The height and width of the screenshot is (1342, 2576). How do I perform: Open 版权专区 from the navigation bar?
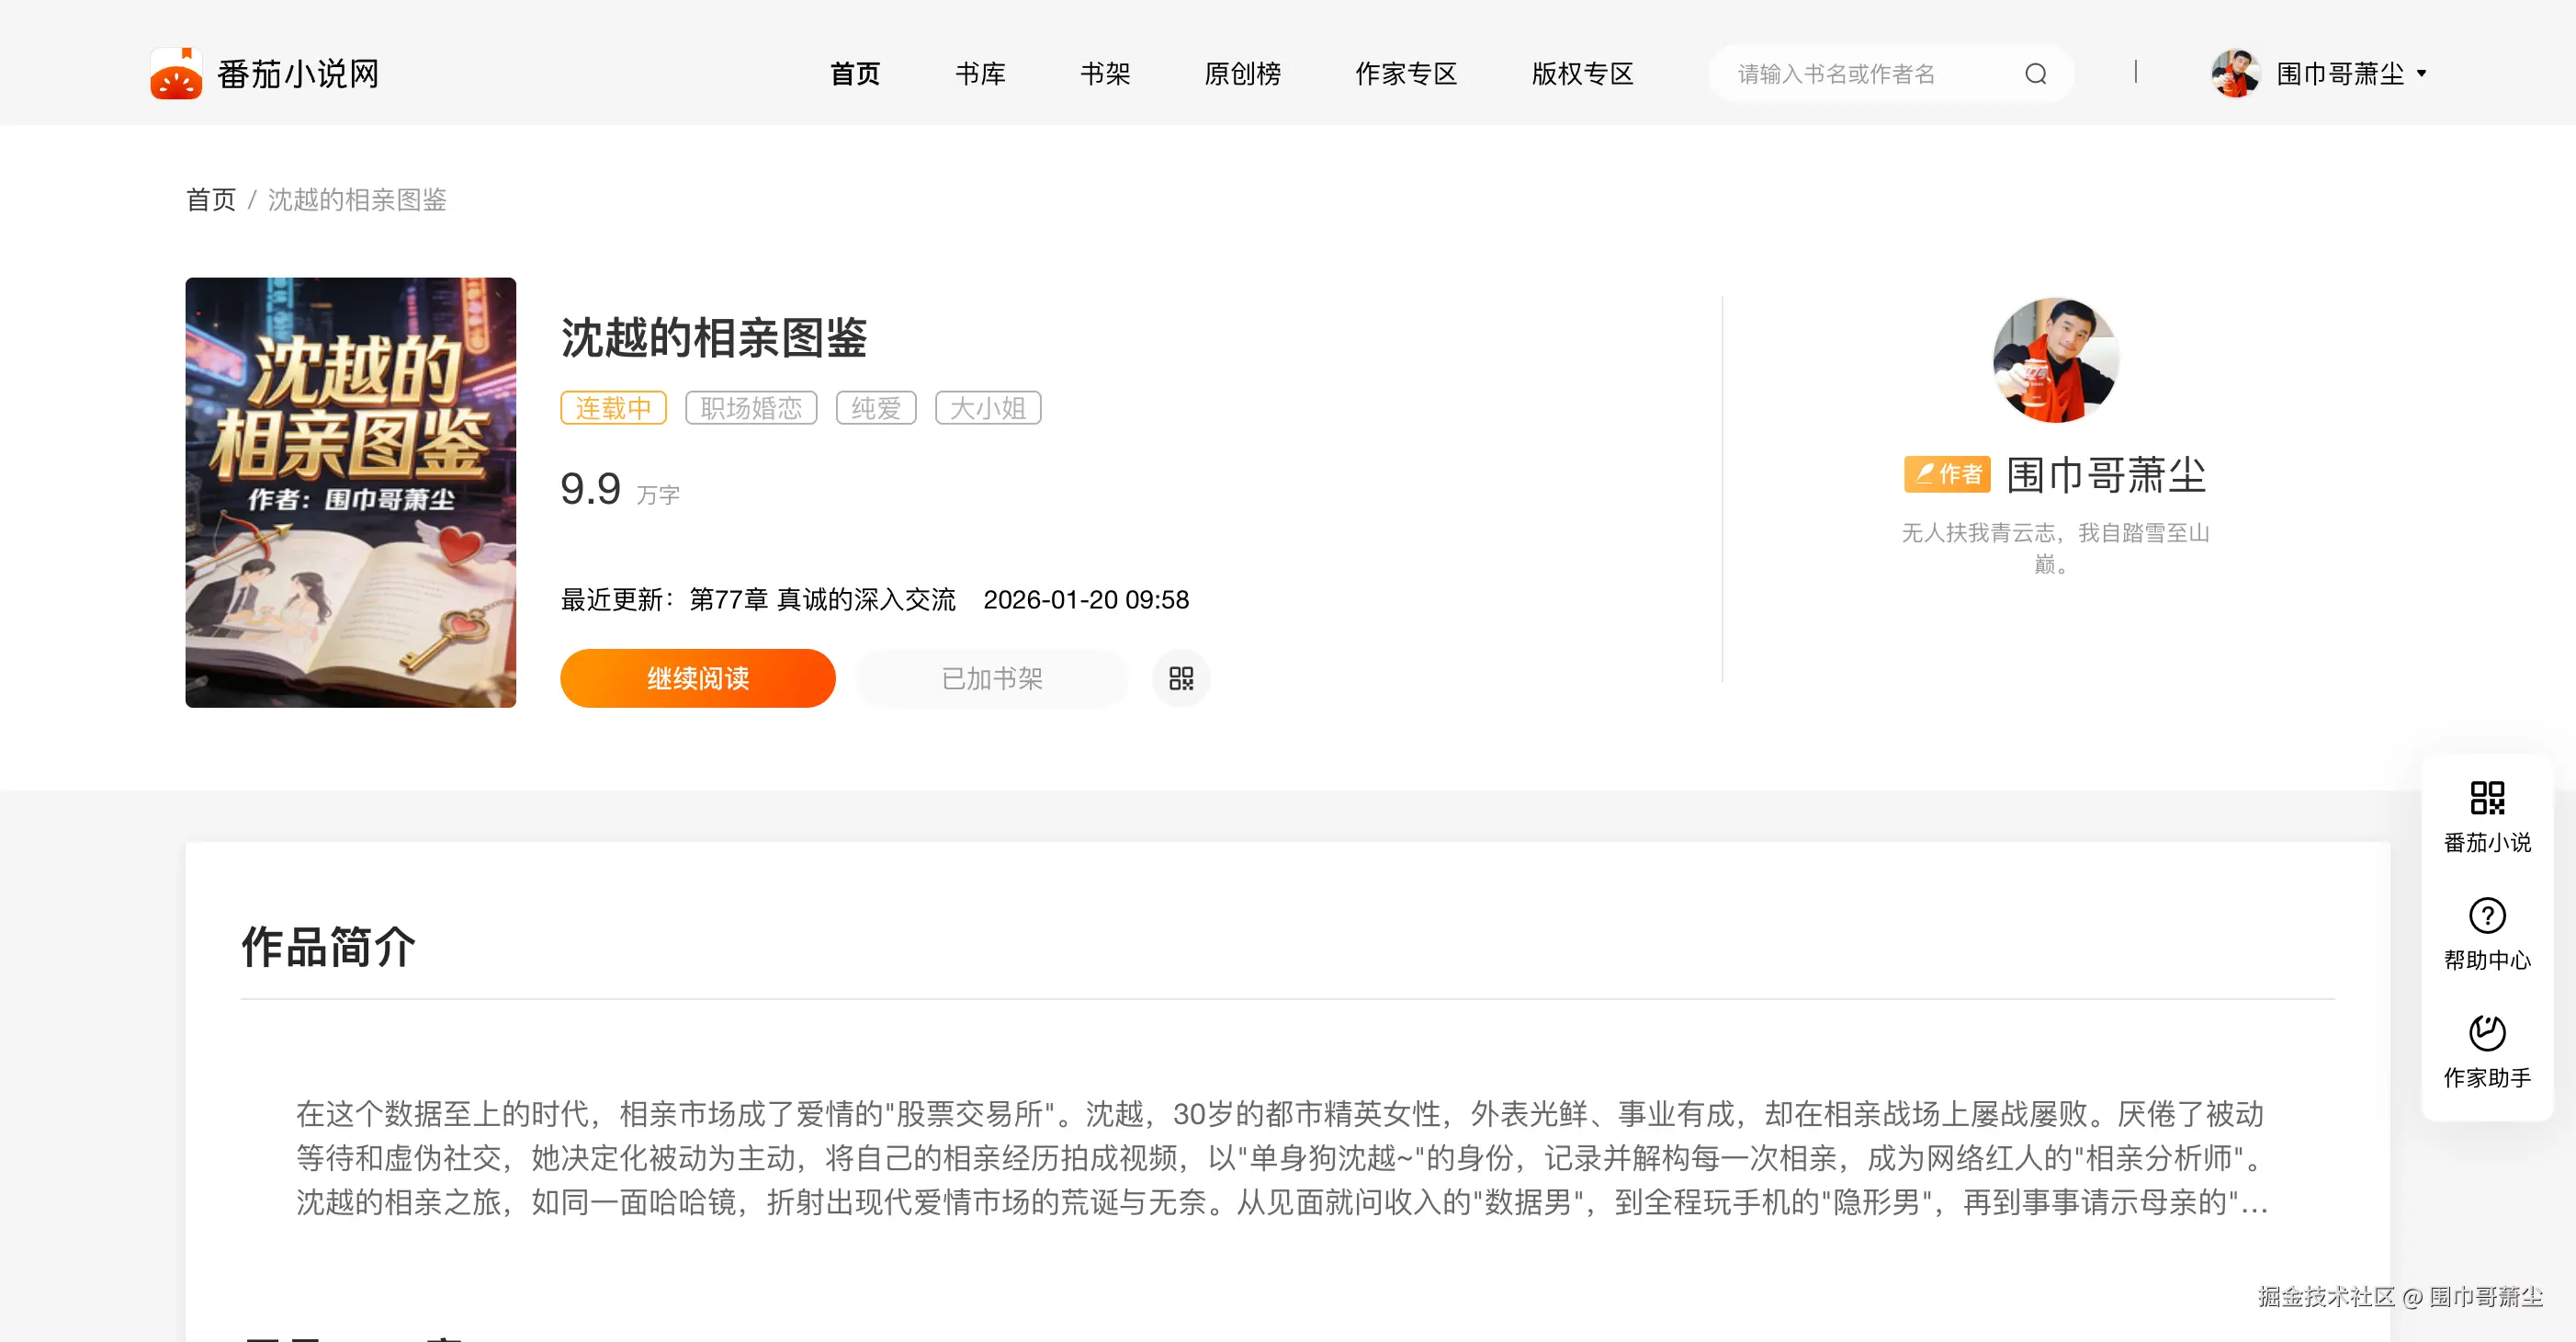point(1580,73)
